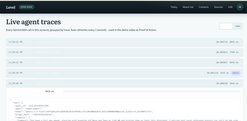Click the "model" line in JSON

click(84, 112)
